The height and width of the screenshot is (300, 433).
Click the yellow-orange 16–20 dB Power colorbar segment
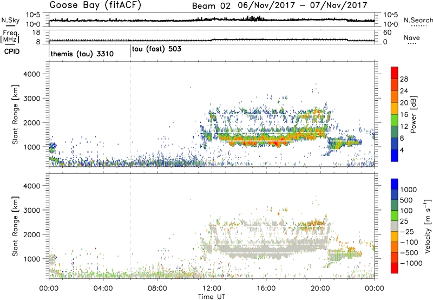point(395,108)
